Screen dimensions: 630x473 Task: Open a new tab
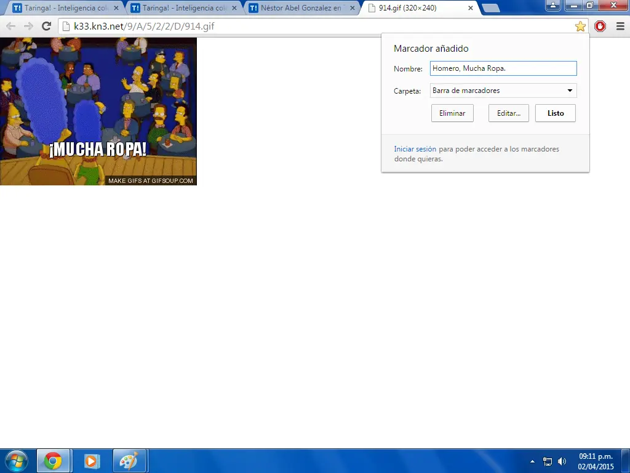[490, 8]
